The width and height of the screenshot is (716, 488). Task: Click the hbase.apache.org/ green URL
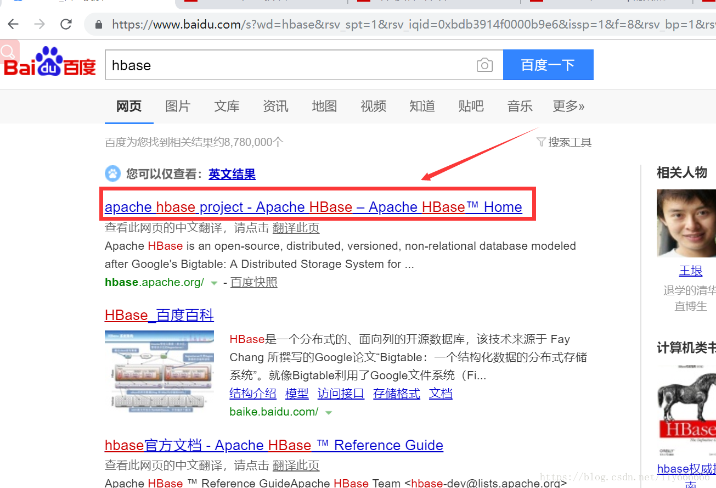click(154, 282)
